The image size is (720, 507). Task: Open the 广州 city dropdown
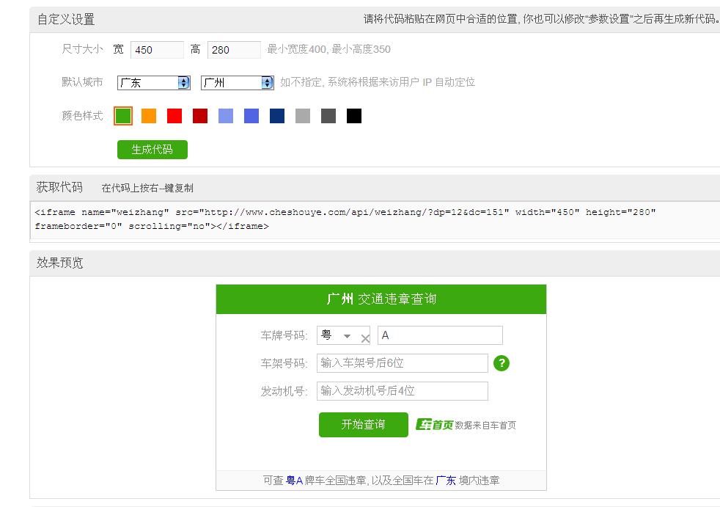(x=237, y=83)
